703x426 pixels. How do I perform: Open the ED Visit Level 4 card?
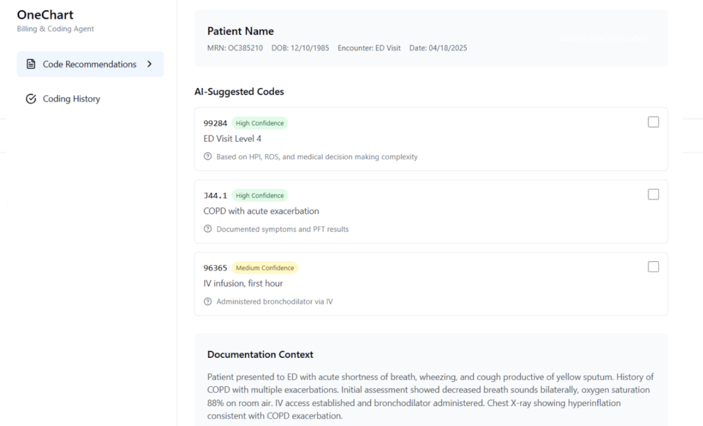click(x=431, y=139)
